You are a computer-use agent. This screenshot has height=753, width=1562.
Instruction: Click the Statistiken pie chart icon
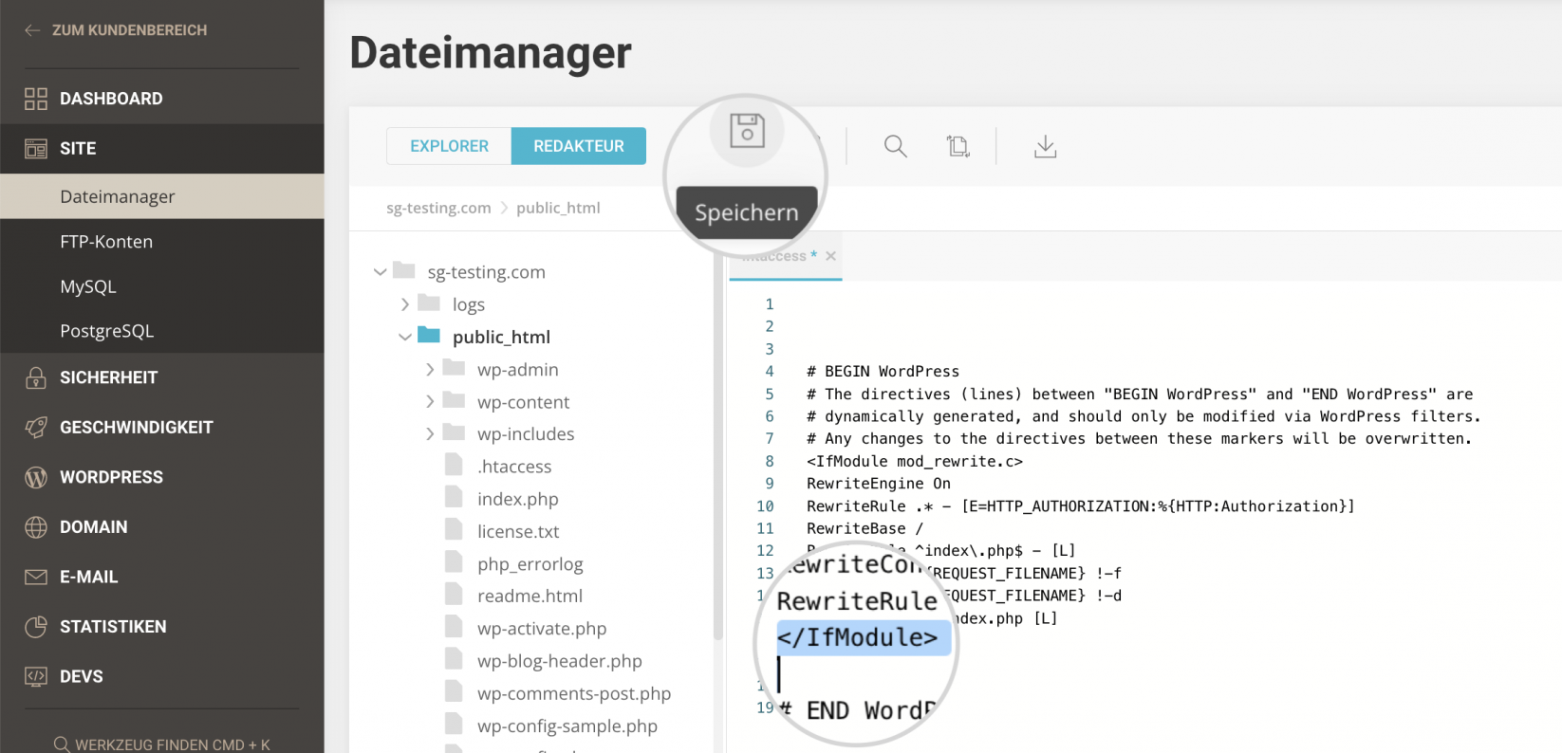[x=36, y=627]
